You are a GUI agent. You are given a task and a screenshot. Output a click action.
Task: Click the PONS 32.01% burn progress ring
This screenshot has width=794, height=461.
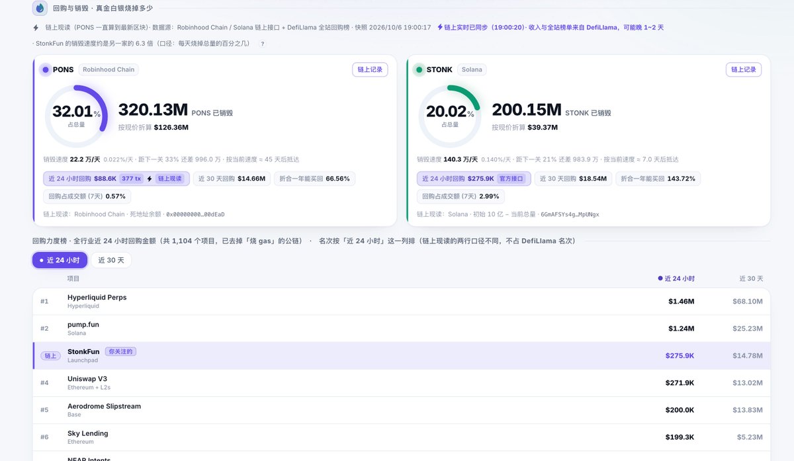coord(76,116)
